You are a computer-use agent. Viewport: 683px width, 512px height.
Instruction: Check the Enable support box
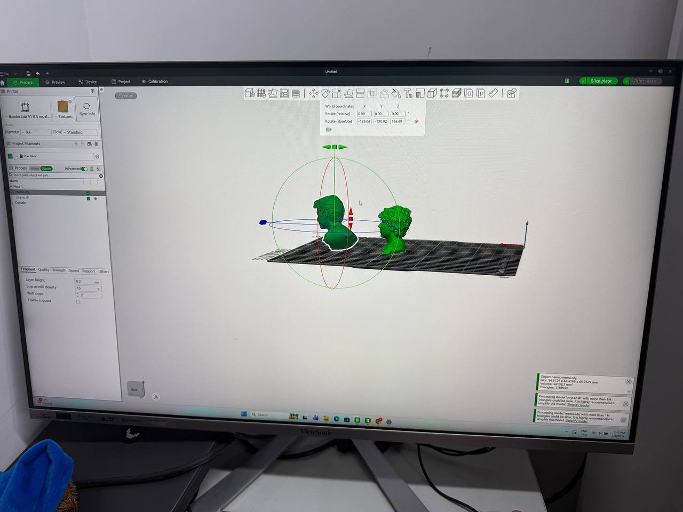point(78,302)
